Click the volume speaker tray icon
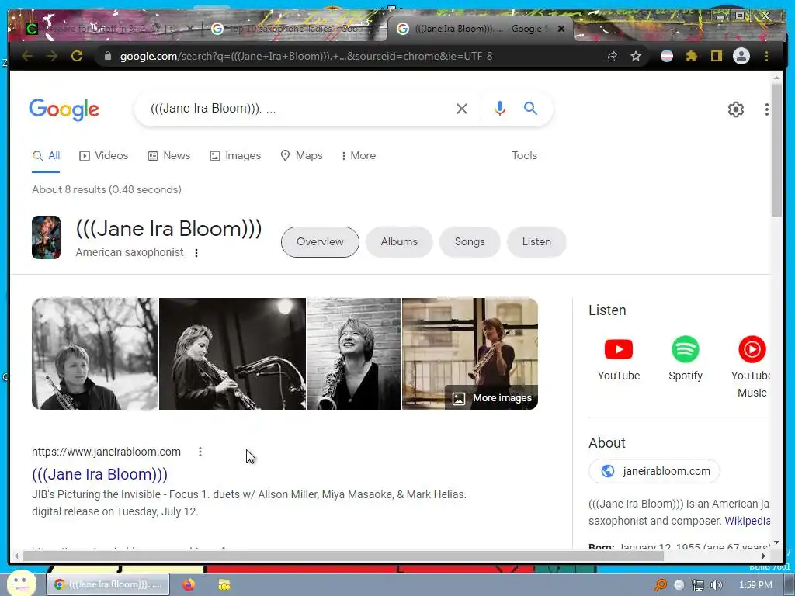 (x=715, y=585)
